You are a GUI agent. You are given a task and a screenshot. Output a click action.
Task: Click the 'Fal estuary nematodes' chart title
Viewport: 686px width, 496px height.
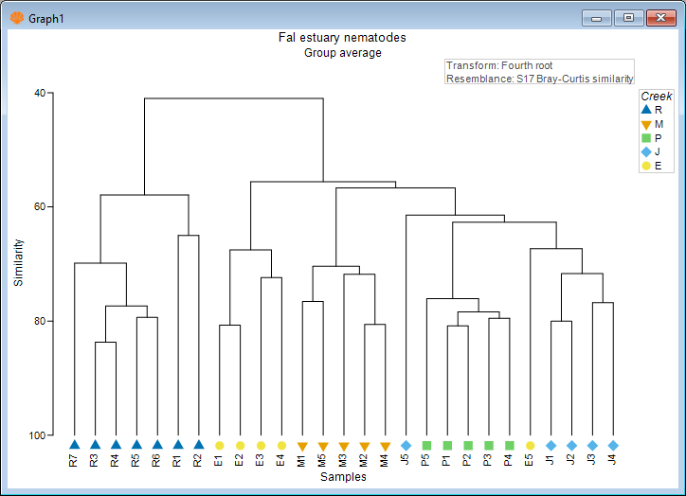tap(342, 38)
